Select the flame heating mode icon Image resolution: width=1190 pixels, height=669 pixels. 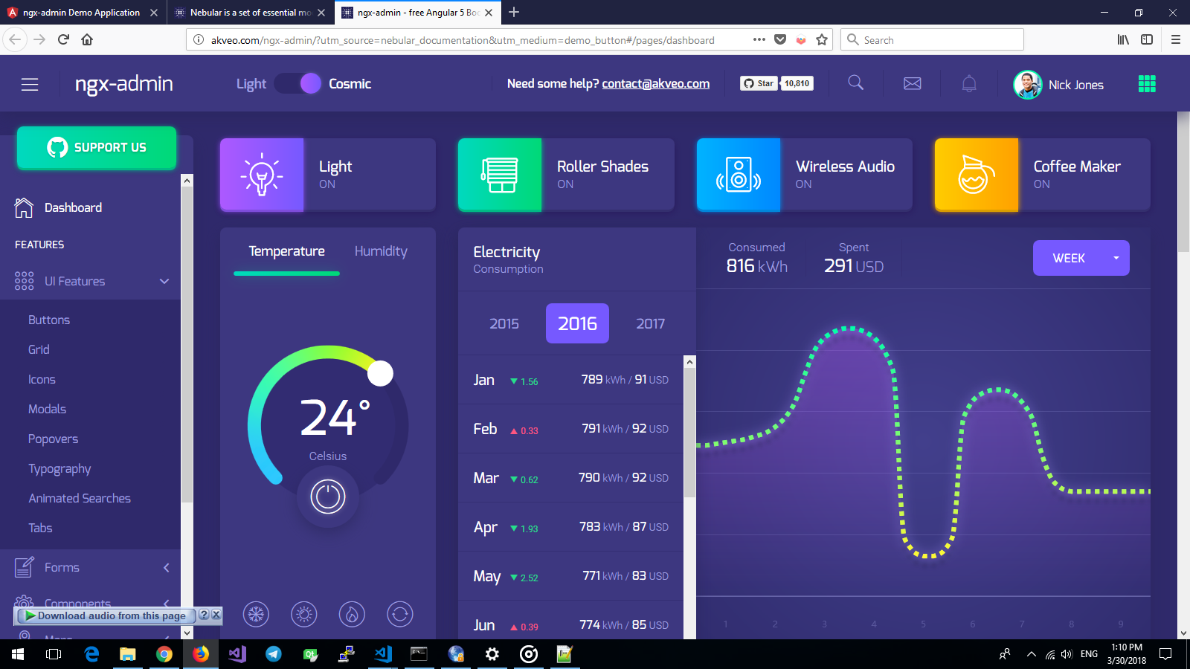point(352,614)
